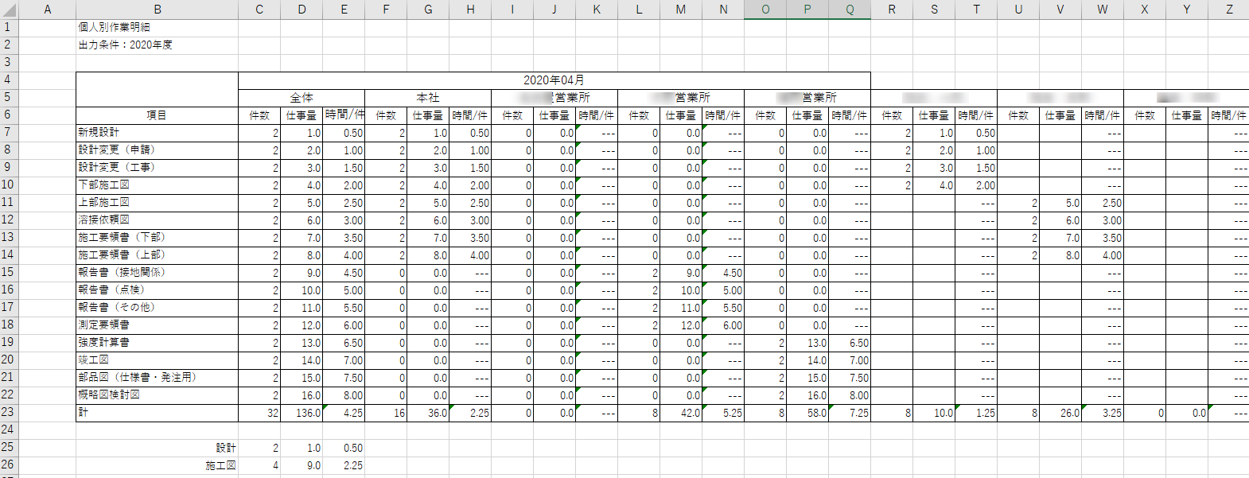Select the 強度計算書 row label
The image size is (1249, 478).
(x=103, y=343)
